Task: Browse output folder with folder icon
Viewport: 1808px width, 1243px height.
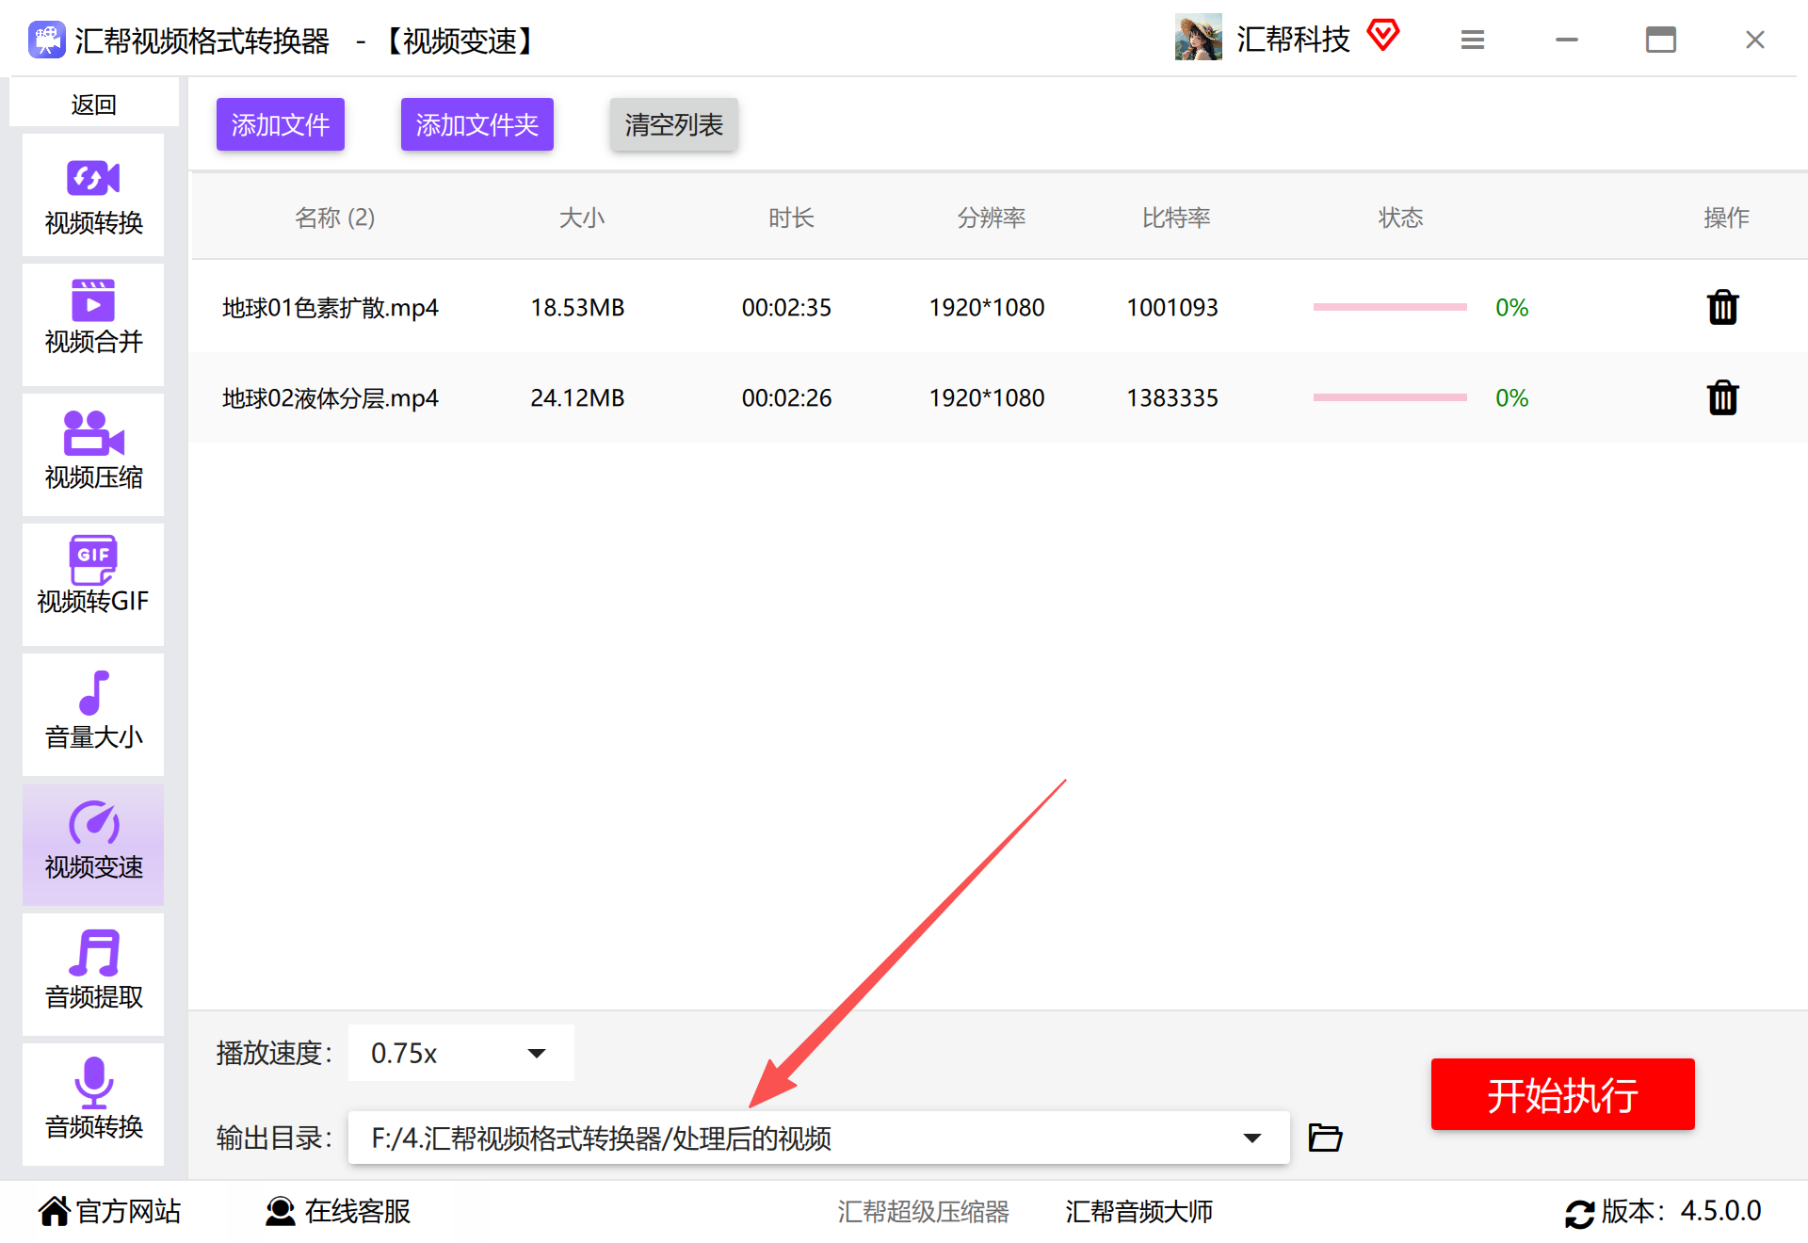Action: [1325, 1138]
